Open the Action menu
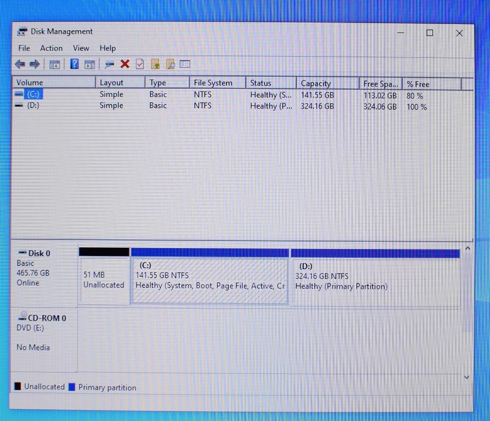The height and width of the screenshot is (421, 490). 51,48
